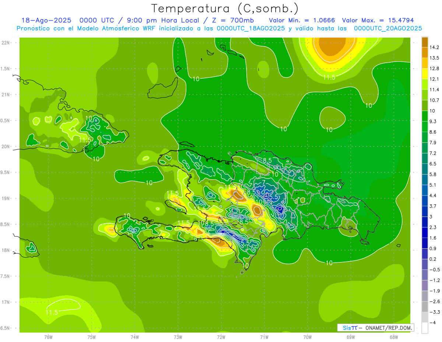
Task: Click the "18N" latitude axis label
Action: click(6, 250)
